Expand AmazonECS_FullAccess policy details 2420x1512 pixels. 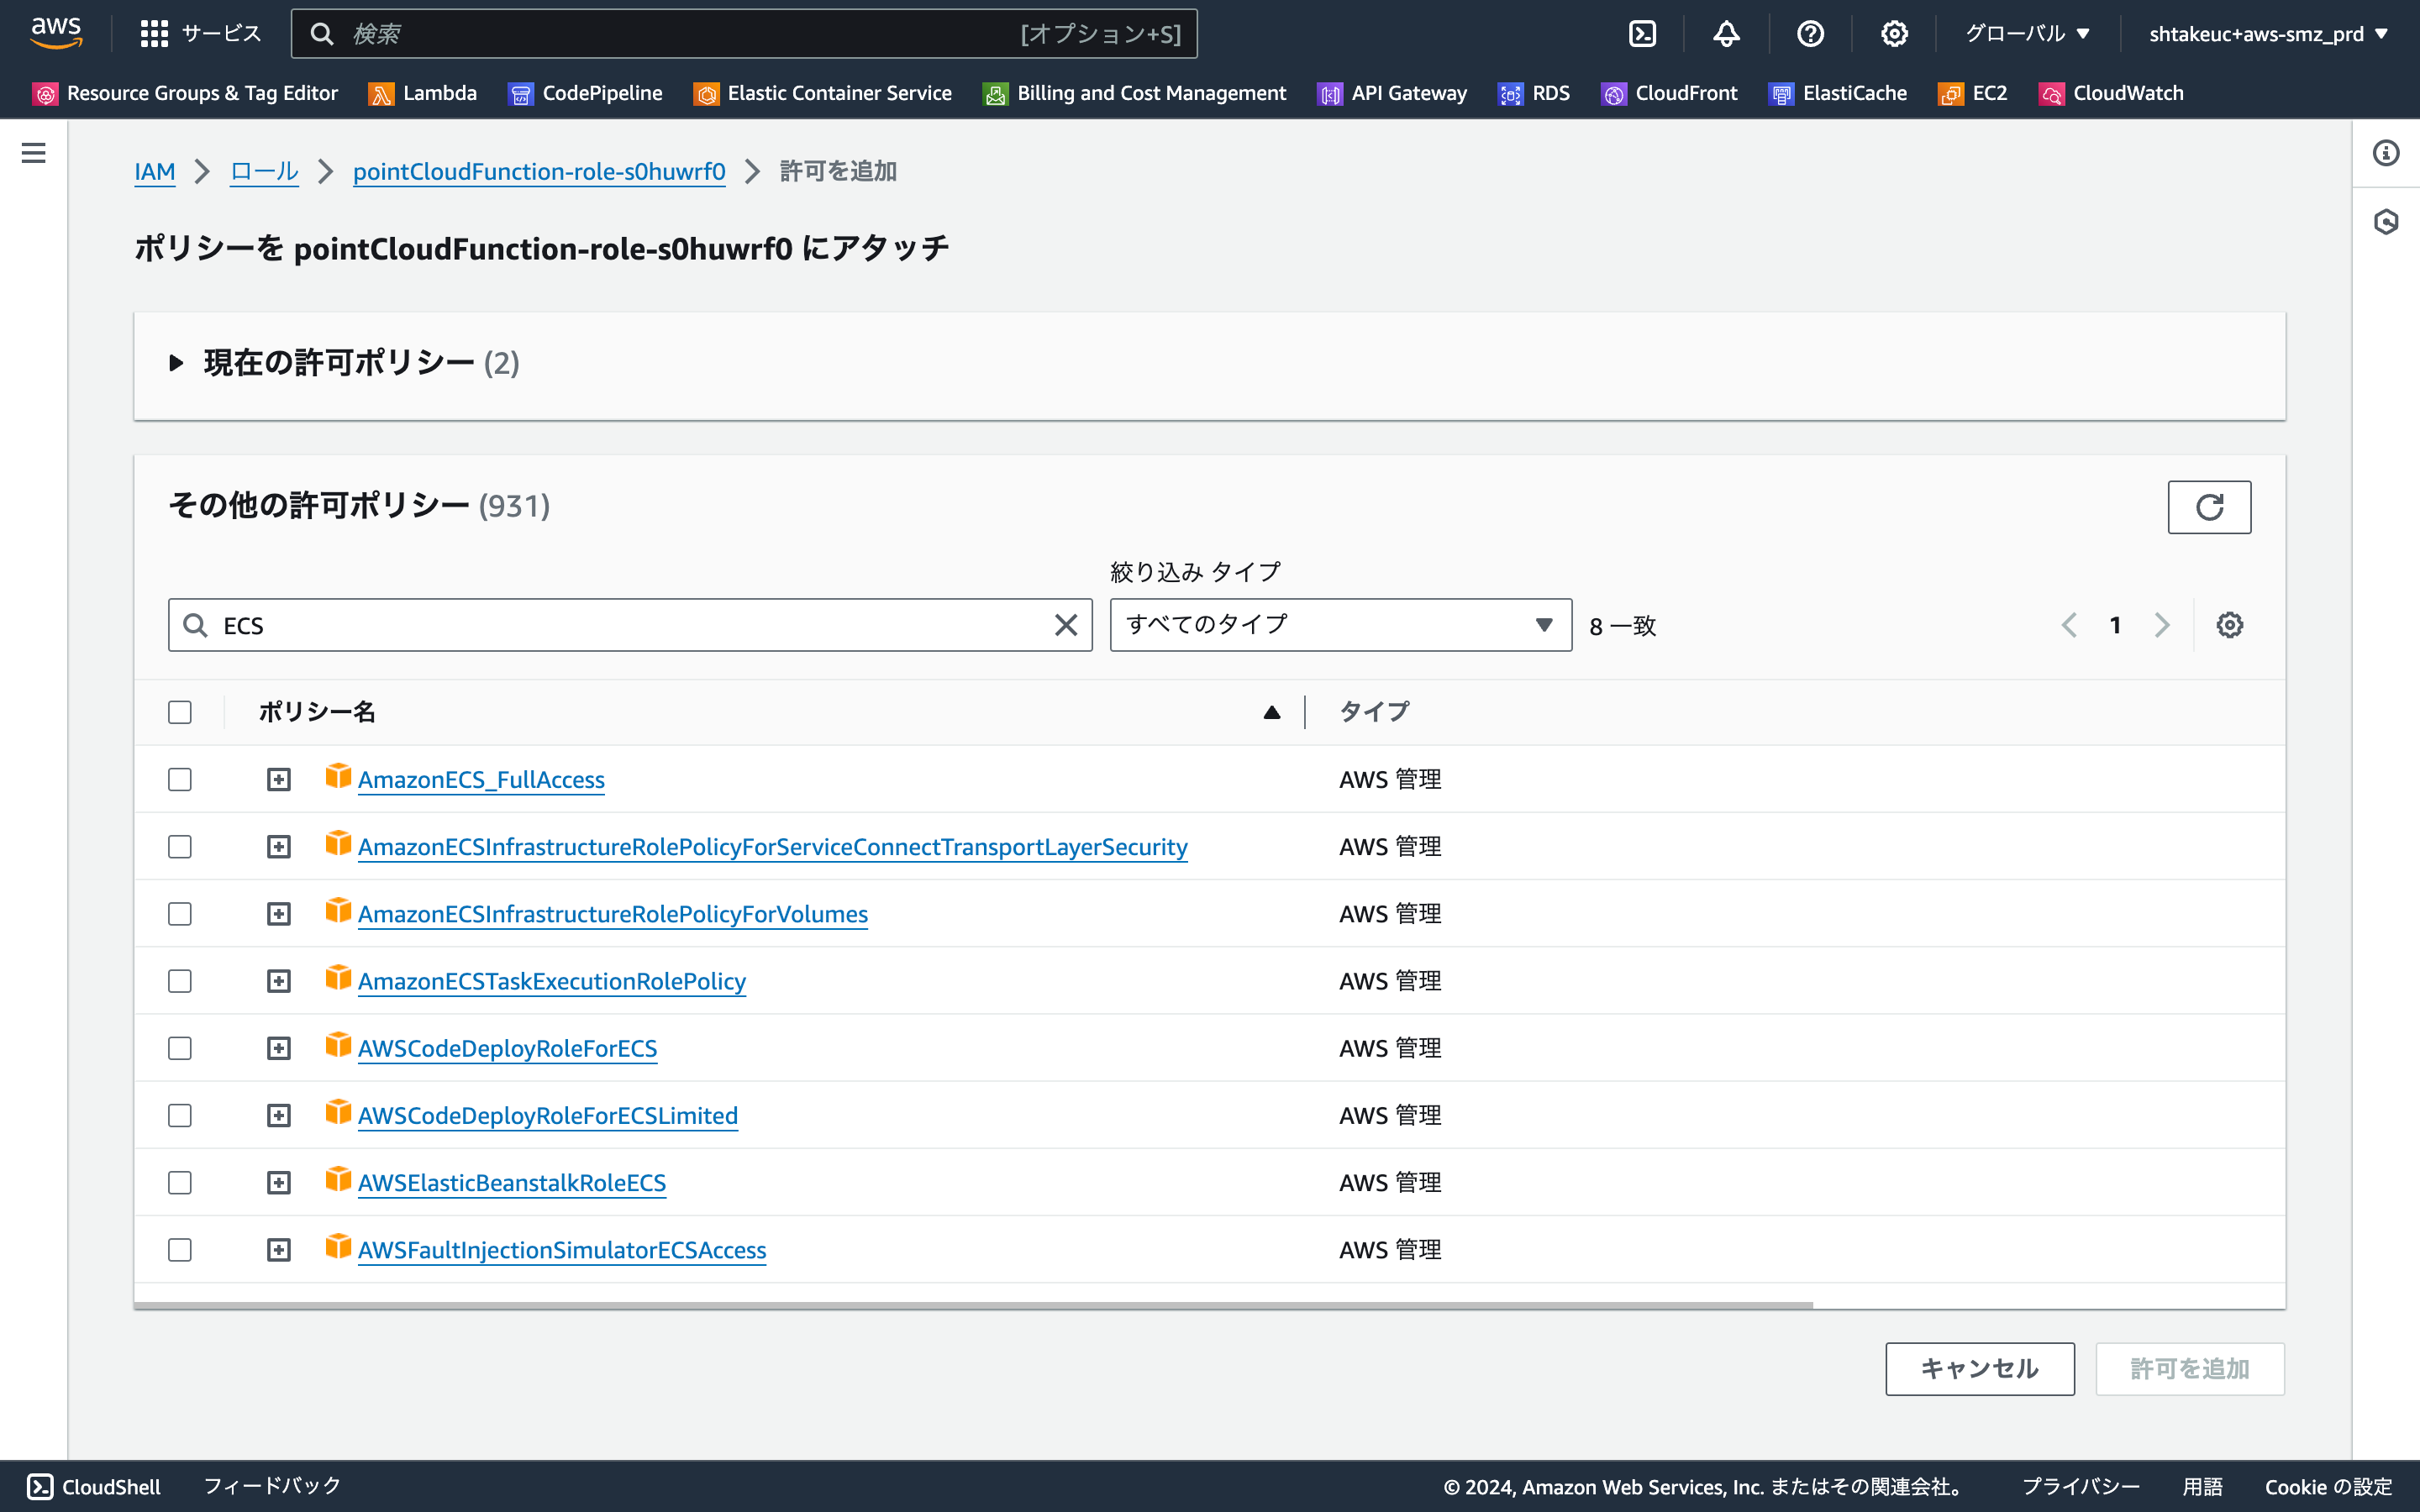tap(278, 779)
